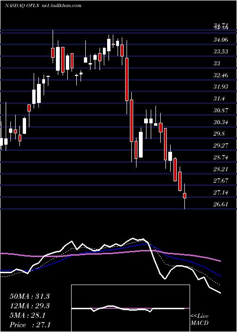This screenshot has width=237, height=332.
Task: Click the last red candlestick near 27.14
Action: [x=185, y=196]
